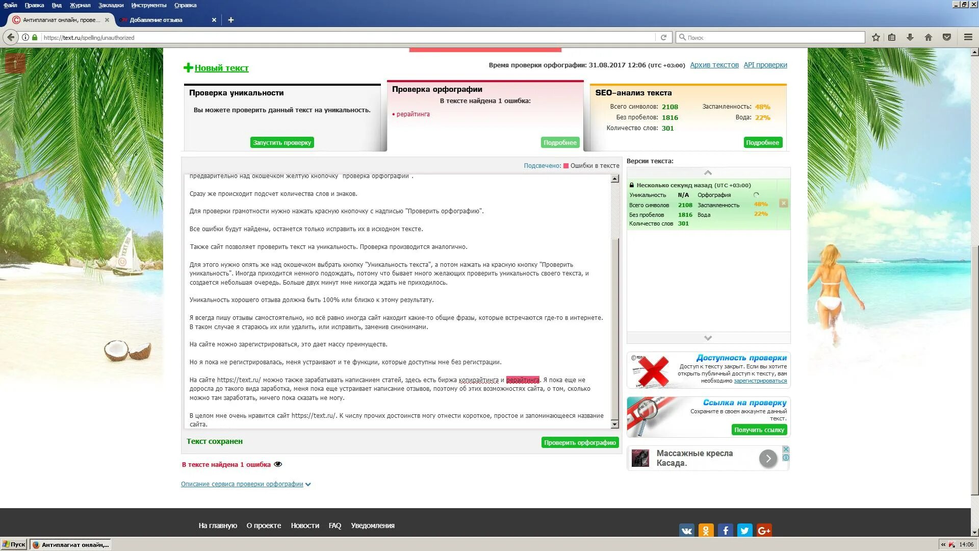Open Новый текст link
This screenshot has height=551, width=979.
coord(221,68)
